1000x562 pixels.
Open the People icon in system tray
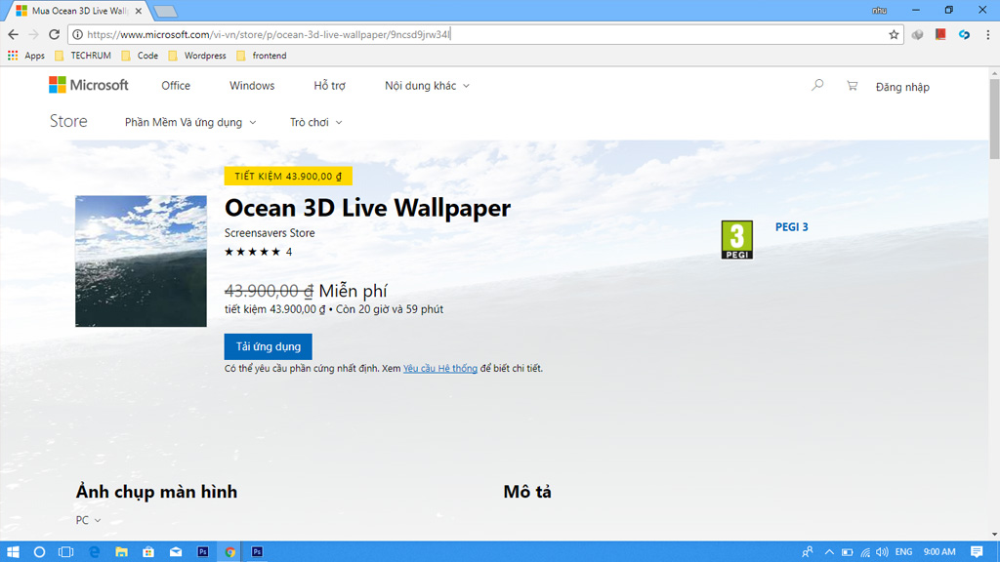pyautogui.click(x=808, y=552)
